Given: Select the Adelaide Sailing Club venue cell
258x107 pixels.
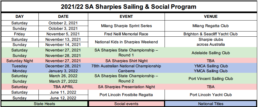Looking at the screenshot, I should tap(211, 53).
